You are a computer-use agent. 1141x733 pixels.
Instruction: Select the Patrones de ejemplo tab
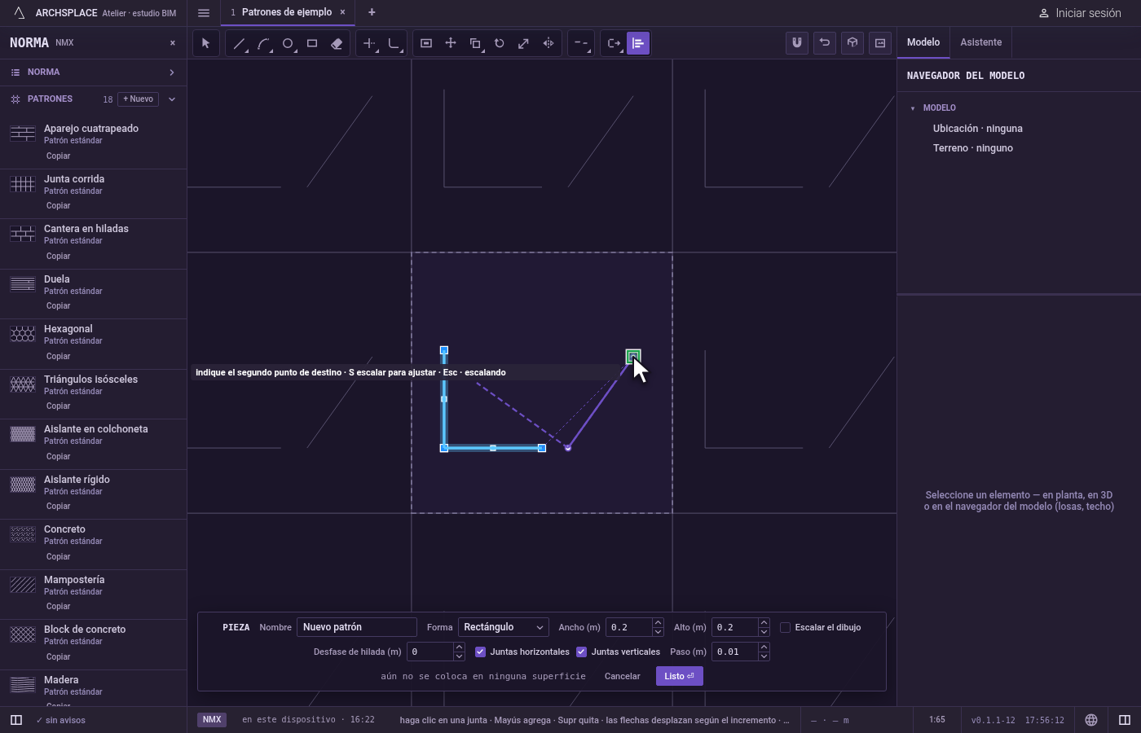tap(286, 12)
